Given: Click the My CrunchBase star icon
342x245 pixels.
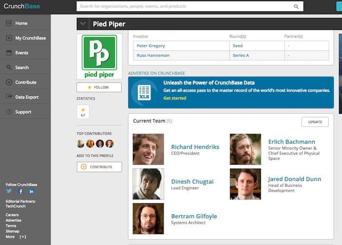Looking at the screenshot, I should (9, 38).
